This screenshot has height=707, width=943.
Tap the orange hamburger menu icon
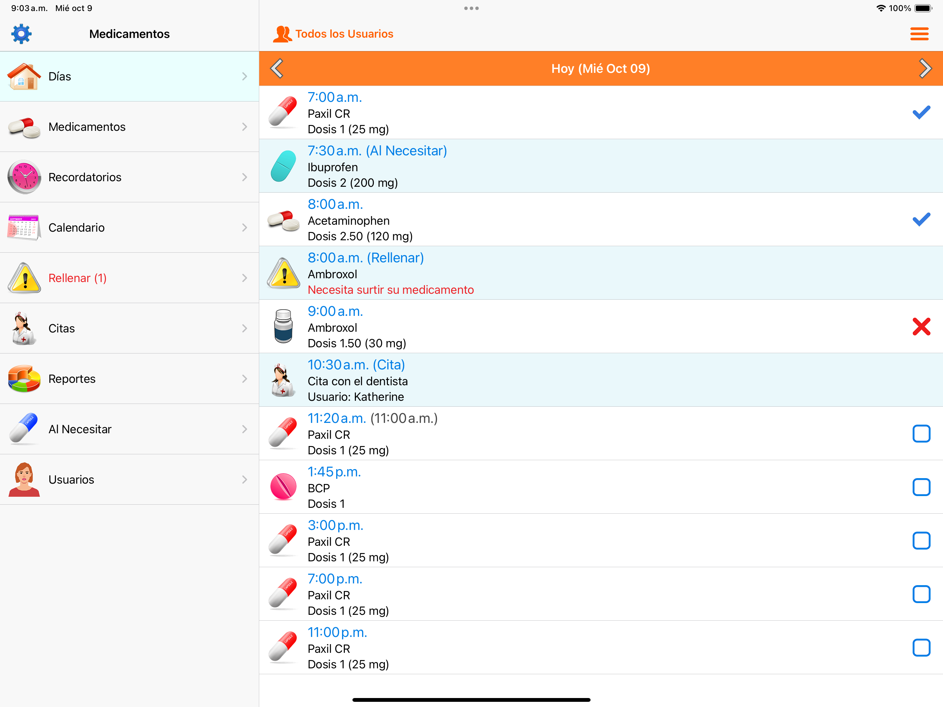(919, 34)
